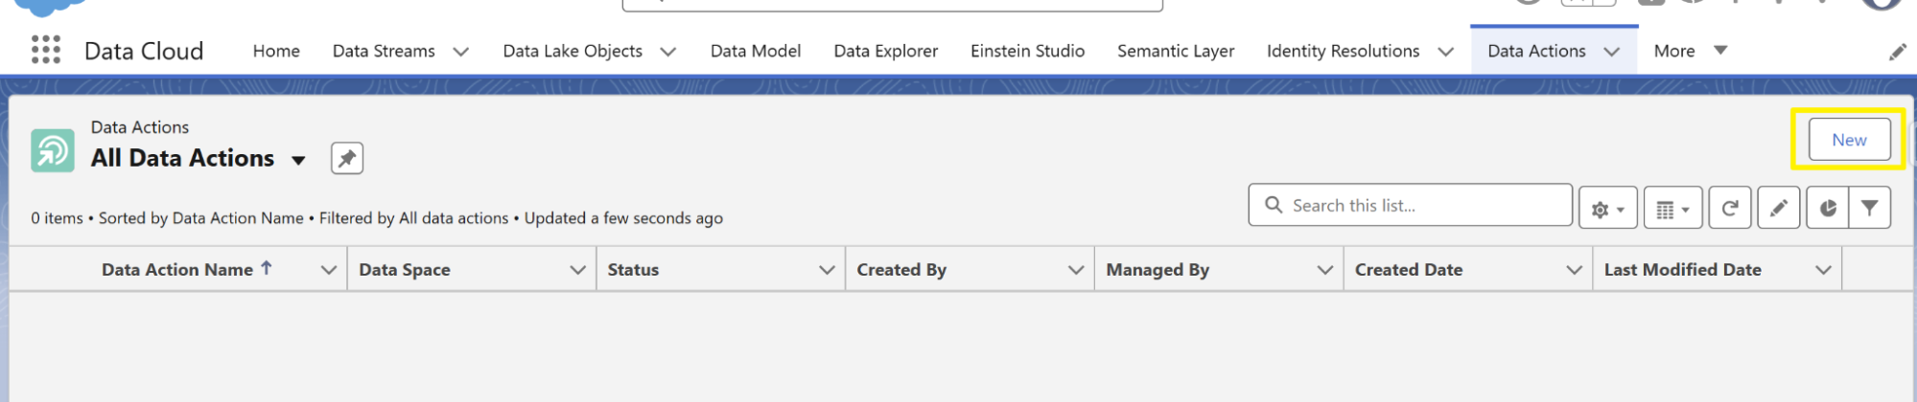Open All Data Actions list view picker

tap(298, 160)
